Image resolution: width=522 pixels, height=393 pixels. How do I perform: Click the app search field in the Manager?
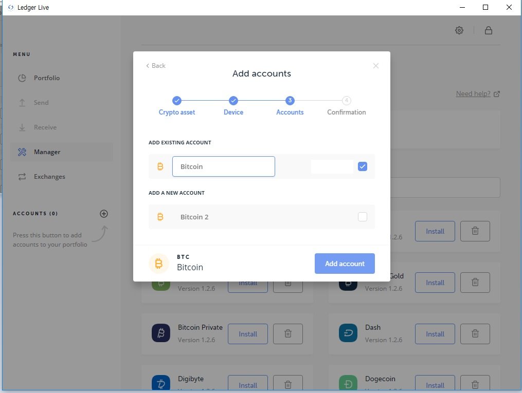[445, 188]
